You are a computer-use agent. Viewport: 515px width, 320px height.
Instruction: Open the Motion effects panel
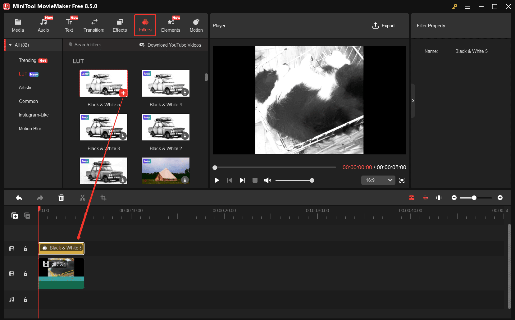[x=196, y=25]
